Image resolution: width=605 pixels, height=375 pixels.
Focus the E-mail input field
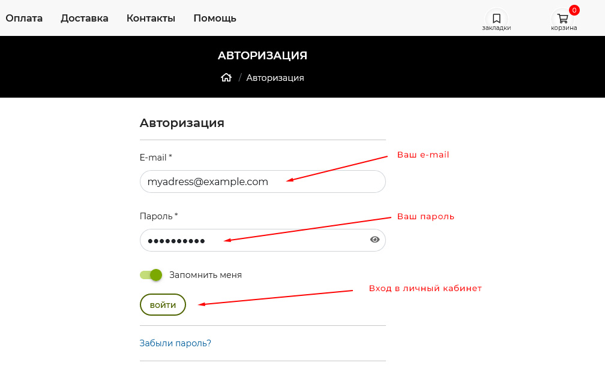pyautogui.click(x=262, y=182)
